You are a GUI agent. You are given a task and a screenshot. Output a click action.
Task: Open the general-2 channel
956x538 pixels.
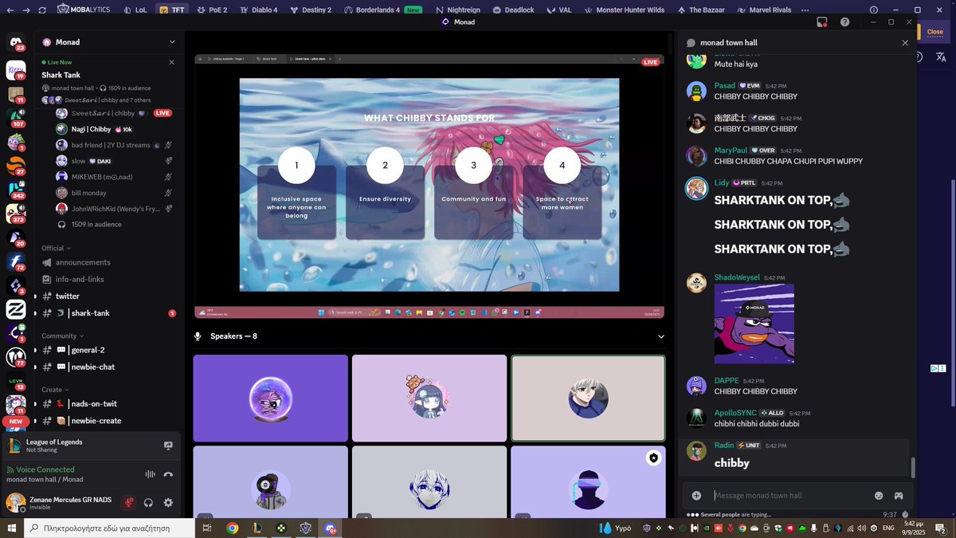pos(110,350)
